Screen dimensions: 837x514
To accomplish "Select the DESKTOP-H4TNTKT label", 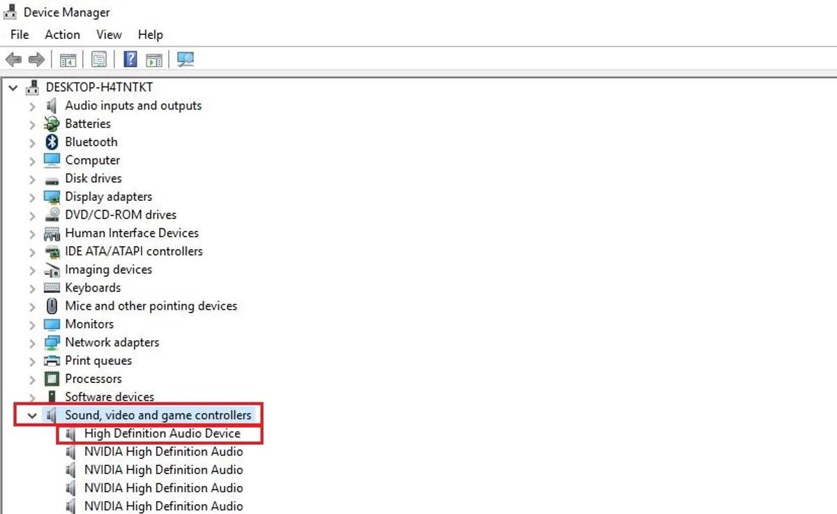I will (x=99, y=87).
